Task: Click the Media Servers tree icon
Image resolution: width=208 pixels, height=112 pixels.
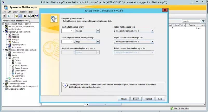Action: tap(13, 65)
